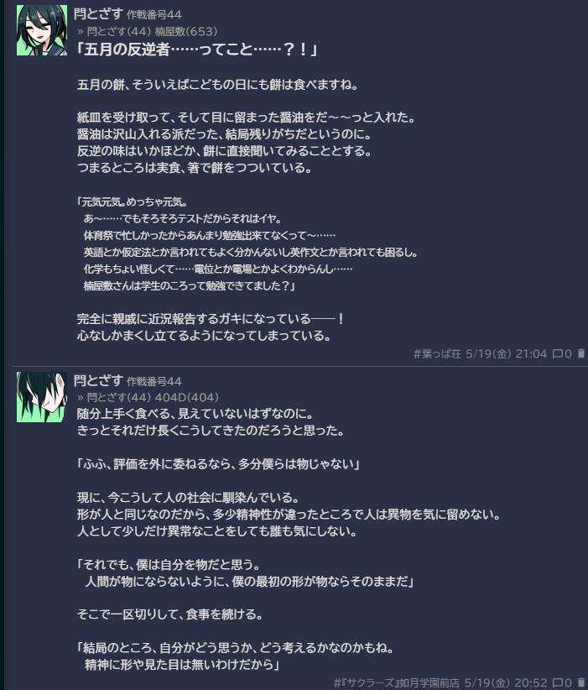Screen dimensions: 588x690
Task: Click the hair-covered face avatar
Action: click(42, 397)
